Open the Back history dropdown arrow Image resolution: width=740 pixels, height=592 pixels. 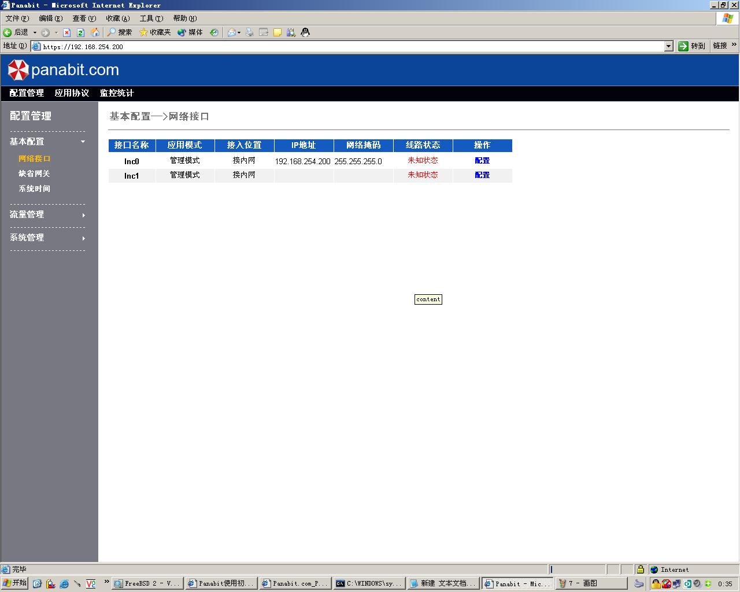tap(35, 32)
